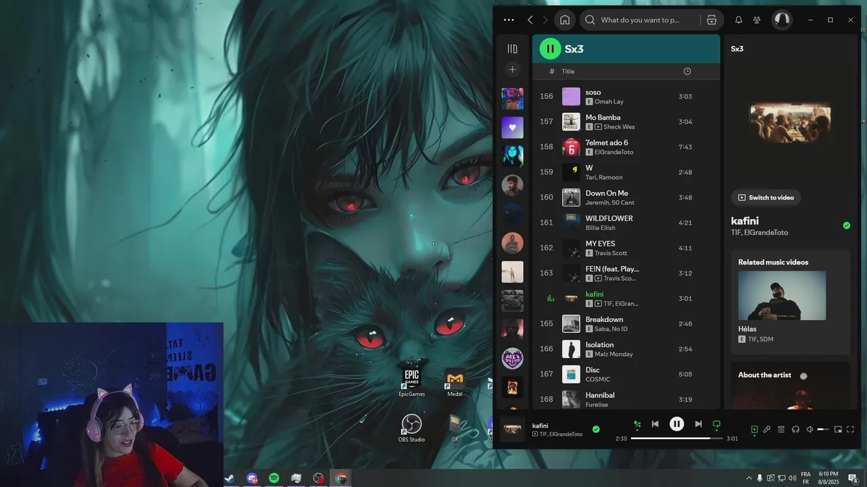Open the GR desktop shortcut

click(x=455, y=428)
